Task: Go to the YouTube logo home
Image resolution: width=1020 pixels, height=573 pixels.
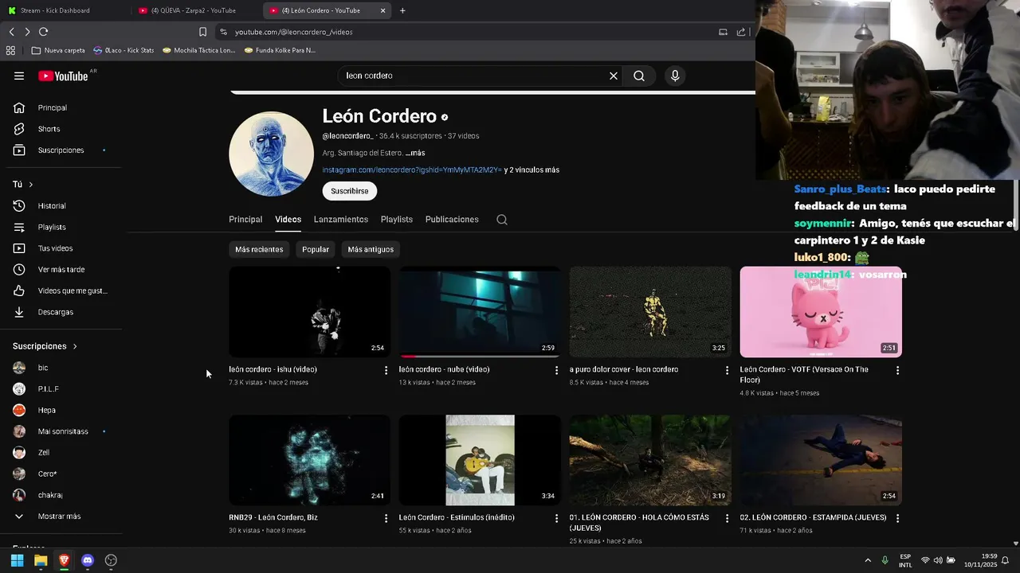Action: click(x=63, y=76)
